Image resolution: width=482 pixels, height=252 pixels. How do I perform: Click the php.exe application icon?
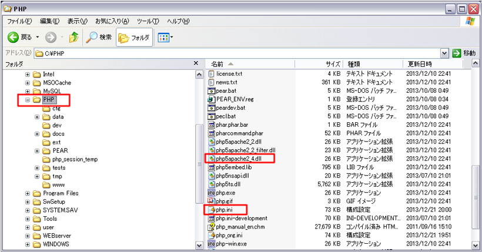tap(211, 193)
